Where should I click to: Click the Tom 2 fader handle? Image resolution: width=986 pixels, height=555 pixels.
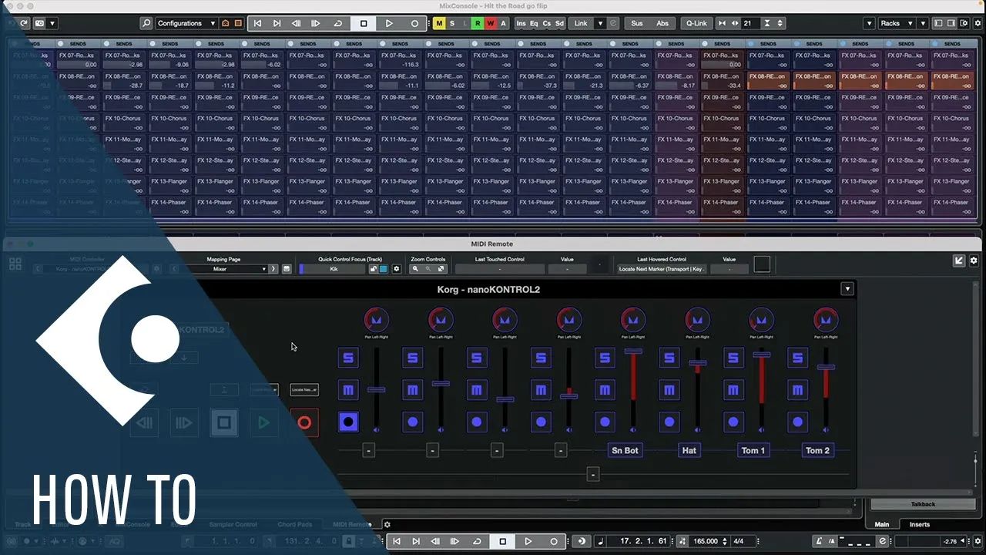[x=826, y=367]
